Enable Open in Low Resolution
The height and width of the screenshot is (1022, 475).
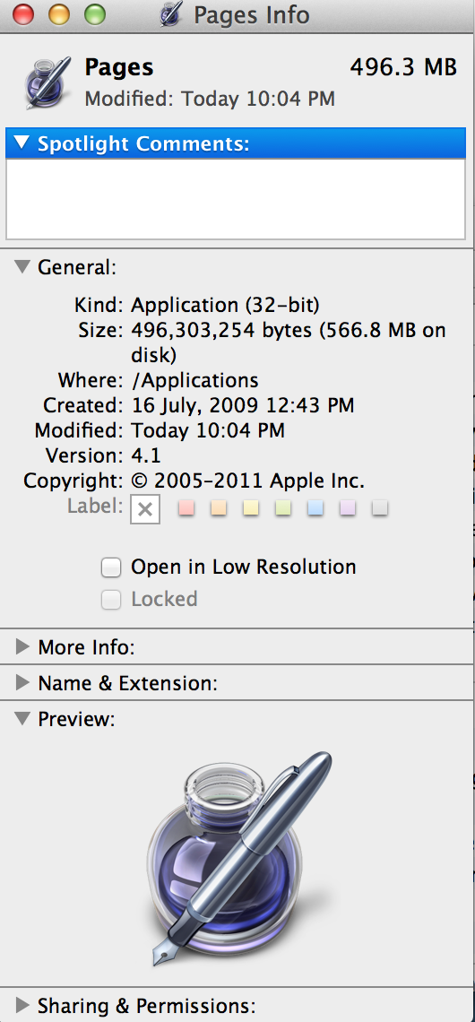click(111, 567)
